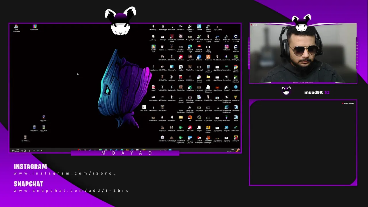Launch the EA app desktop shortcut
The width and height of the screenshot is (368, 207).
click(x=190, y=118)
